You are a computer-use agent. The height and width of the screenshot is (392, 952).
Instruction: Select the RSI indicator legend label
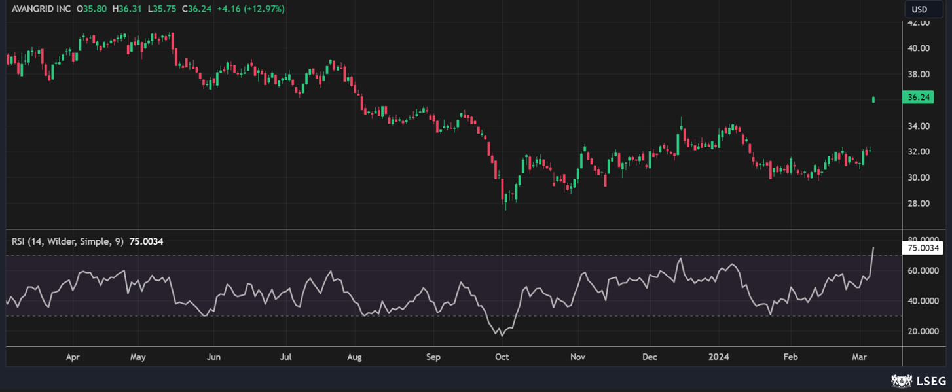(x=67, y=241)
